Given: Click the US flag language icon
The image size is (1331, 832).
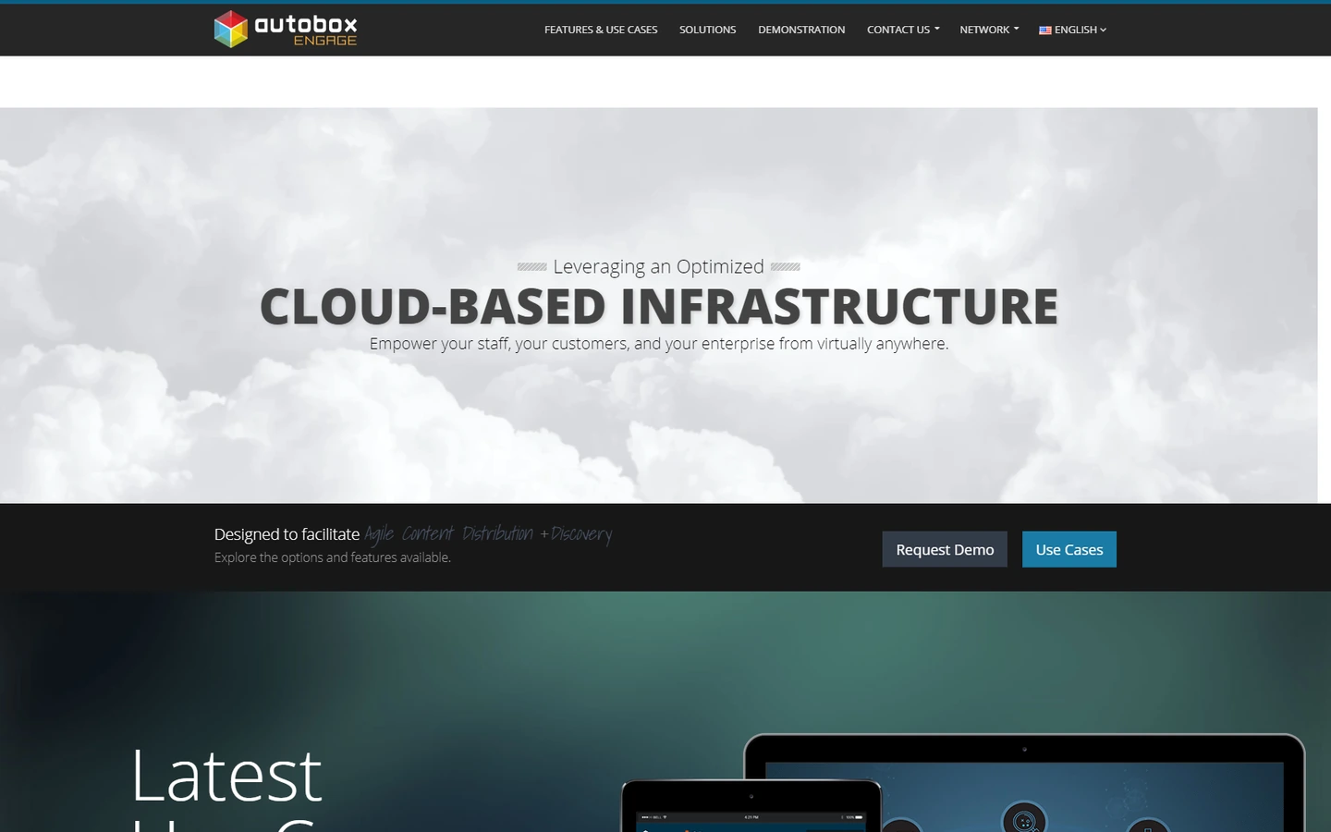Looking at the screenshot, I should click(x=1044, y=31).
